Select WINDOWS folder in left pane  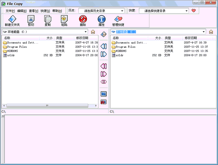tap(11, 51)
